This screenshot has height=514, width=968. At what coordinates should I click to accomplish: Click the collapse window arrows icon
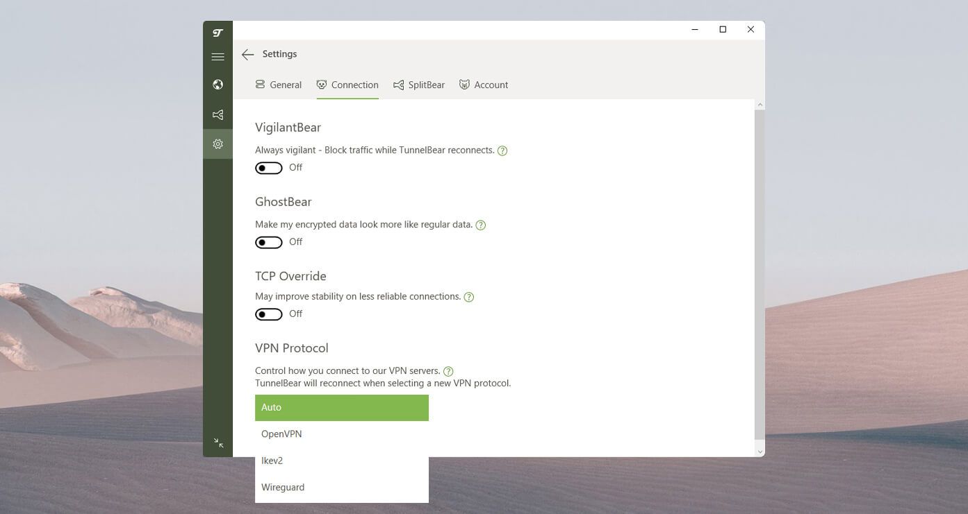[x=218, y=443]
